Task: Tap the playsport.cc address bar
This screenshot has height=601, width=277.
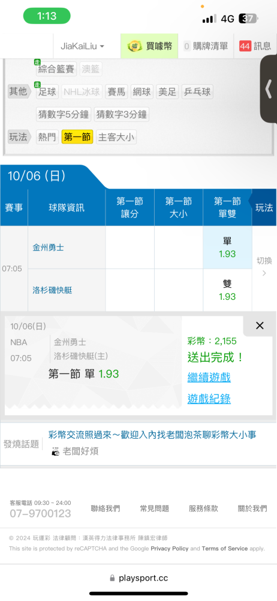Action: tap(138, 578)
